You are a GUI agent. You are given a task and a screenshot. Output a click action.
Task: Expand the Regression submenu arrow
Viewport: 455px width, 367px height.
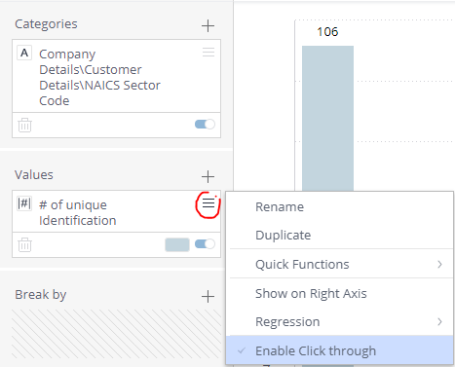point(439,321)
